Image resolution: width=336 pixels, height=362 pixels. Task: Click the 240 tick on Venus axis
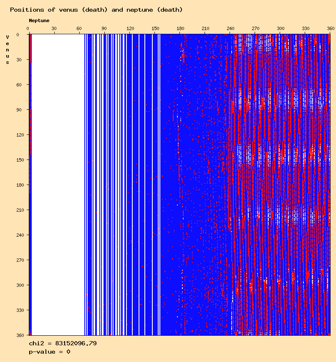[x=20, y=235]
